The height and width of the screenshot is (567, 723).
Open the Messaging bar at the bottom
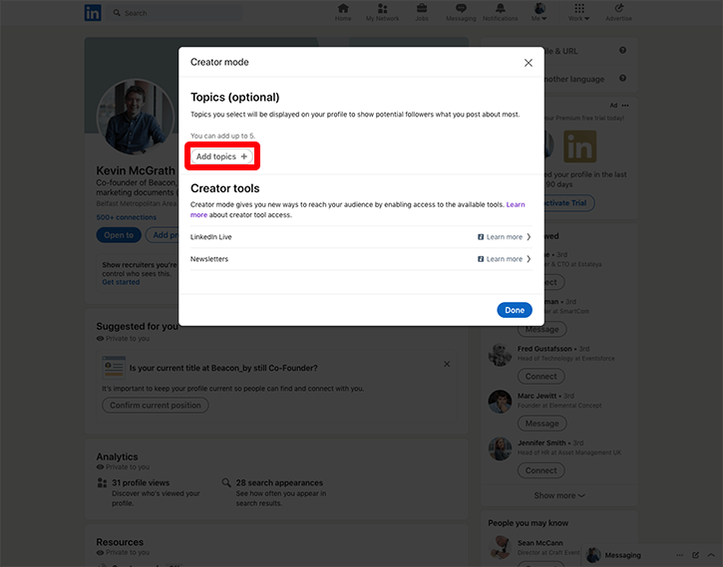coord(622,555)
